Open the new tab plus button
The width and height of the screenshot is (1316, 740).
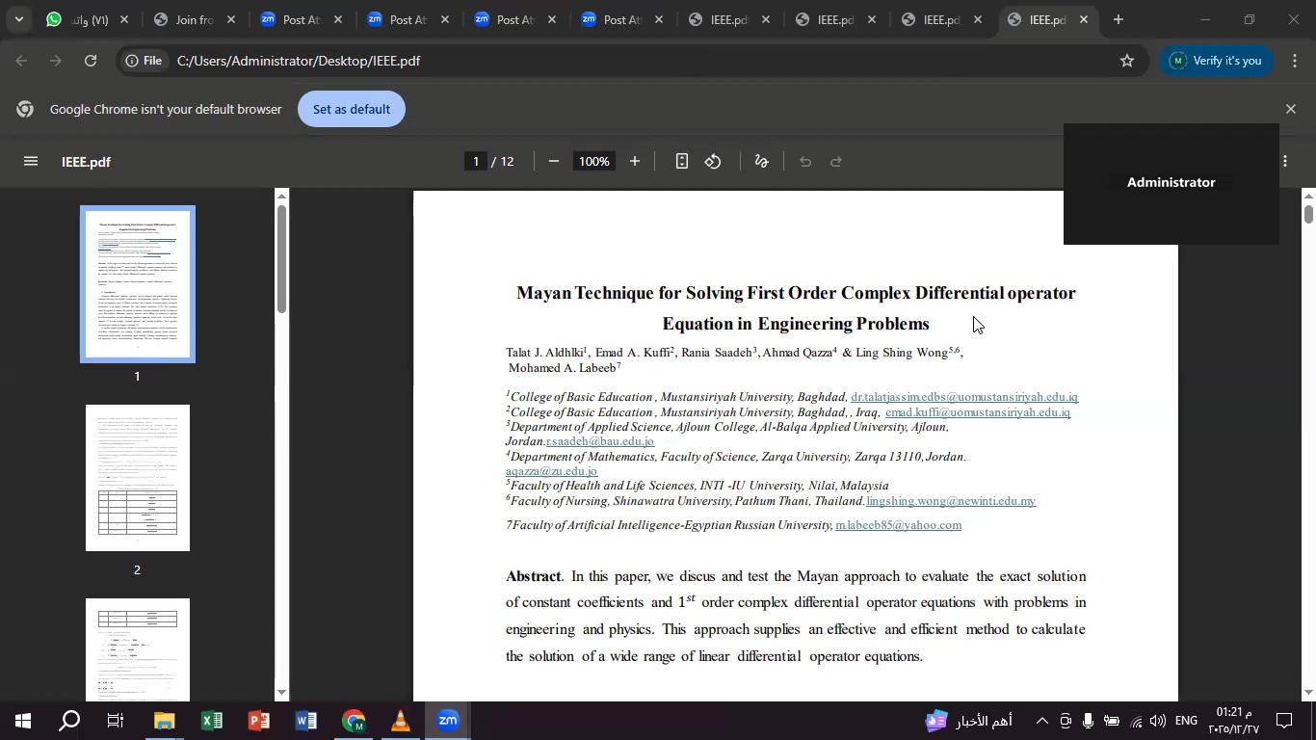(1118, 19)
